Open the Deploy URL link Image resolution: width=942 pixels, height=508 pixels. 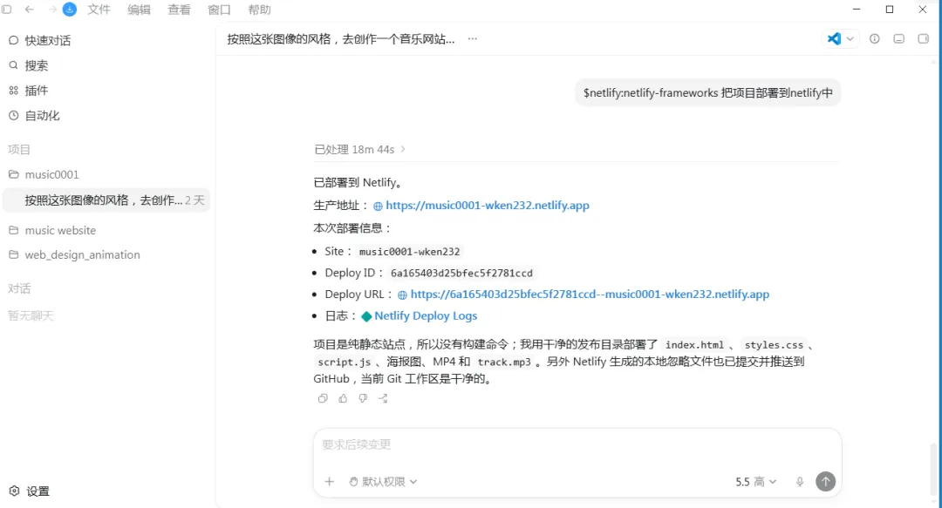click(x=590, y=295)
